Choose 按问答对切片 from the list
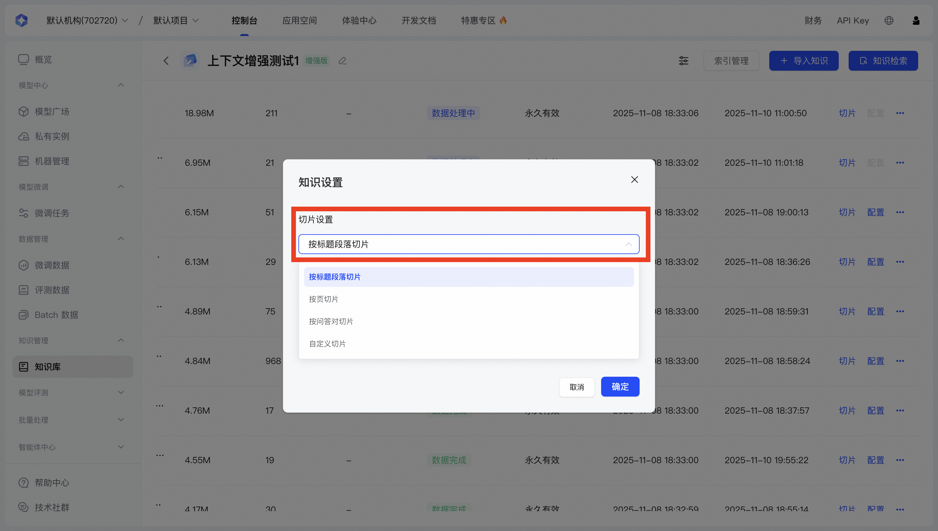The image size is (938, 531). (x=331, y=321)
